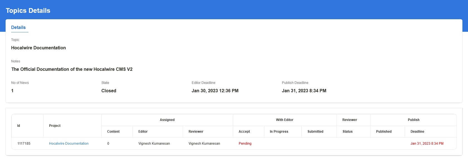Viewport: 468px width, 160px height.
Task: Click the Deadline column header
Action: (x=417, y=132)
